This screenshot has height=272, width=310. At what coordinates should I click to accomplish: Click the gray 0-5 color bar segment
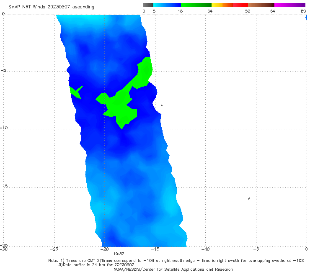pos(148,5)
